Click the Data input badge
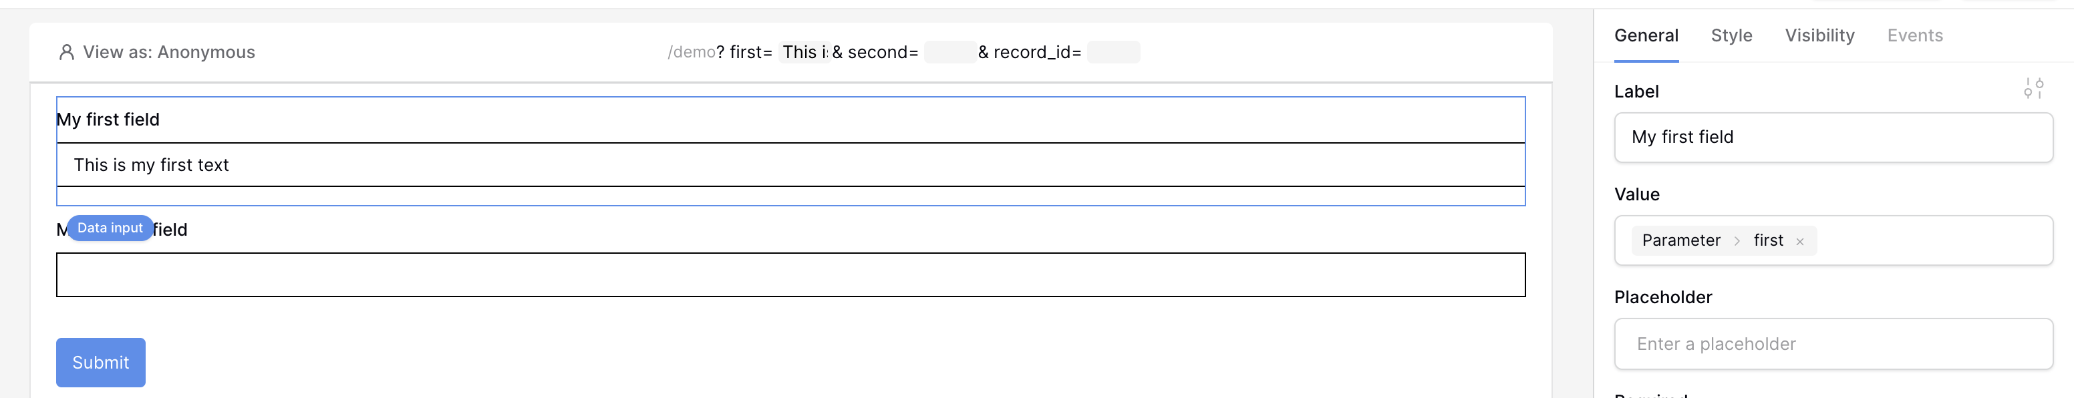The width and height of the screenshot is (2074, 398). point(110,228)
